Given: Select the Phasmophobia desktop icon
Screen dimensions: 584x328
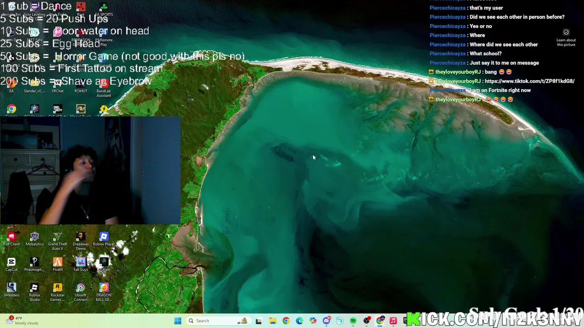Looking at the screenshot, I should [35, 264].
